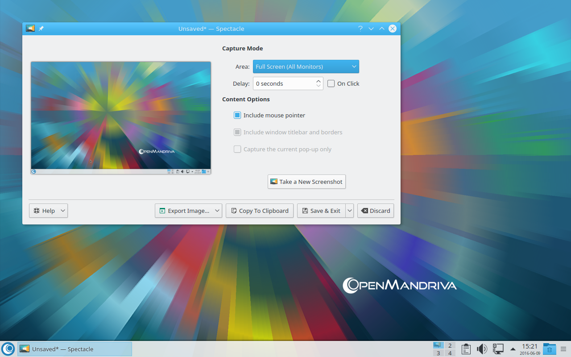Open the Help menu button

click(x=48, y=211)
